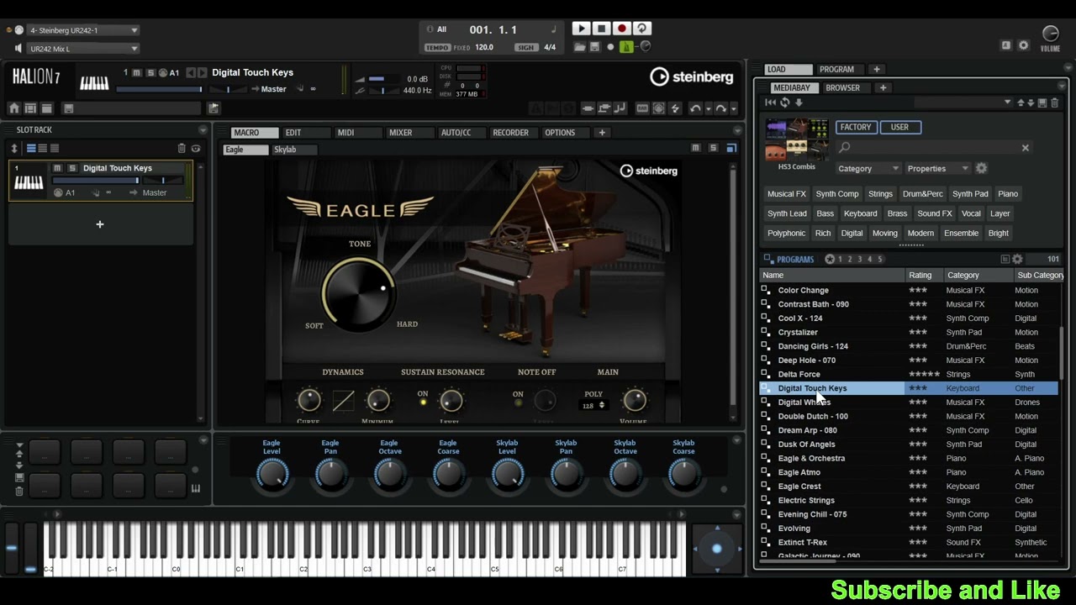Click the settings gear icon at top right
The width and height of the screenshot is (1076, 605).
coord(1024,45)
